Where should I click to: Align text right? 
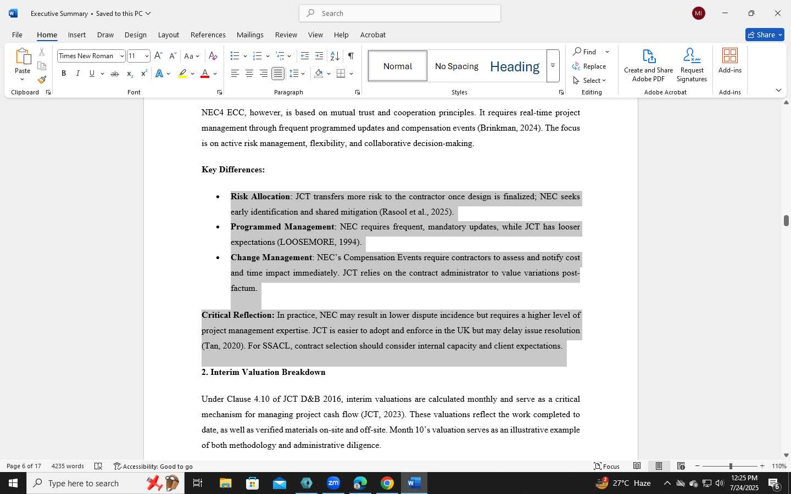coord(264,74)
